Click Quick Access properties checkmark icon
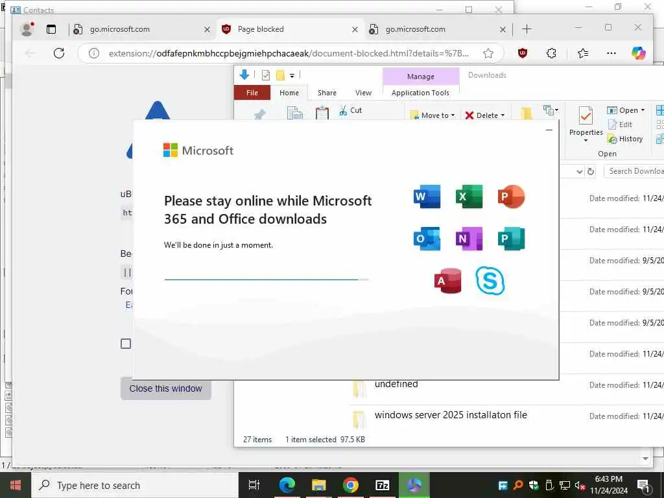This screenshot has height=498, width=664. 265,75
